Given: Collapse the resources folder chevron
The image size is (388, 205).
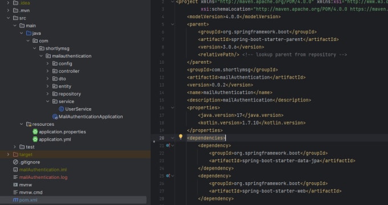Looking at the screenshot, I should click(22, 124).
